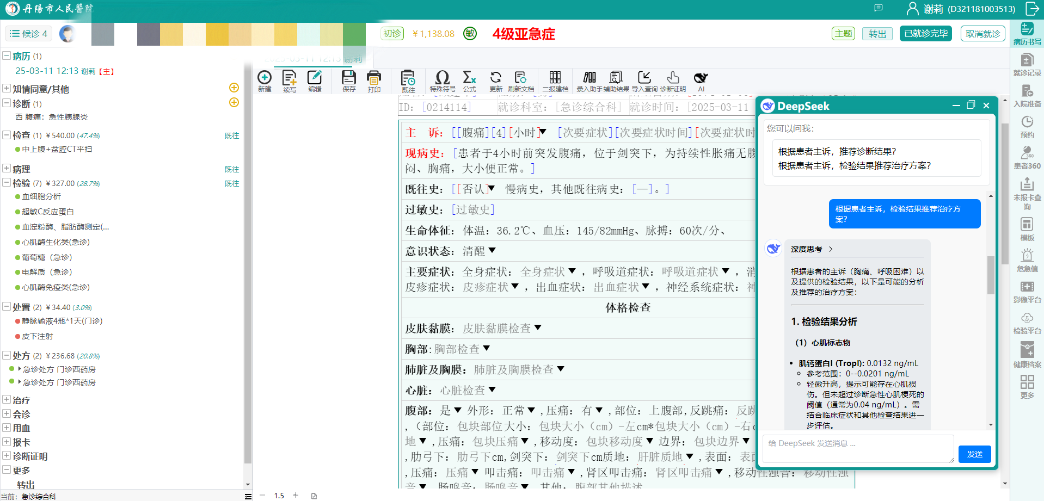Open 健康档案 health records in sidebar

1027,355
